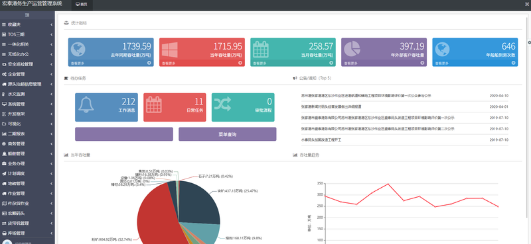The image size is (531, 244).
Task: Toggle the sidebar collapse button above 收藏夹
Action: point(27,15)
